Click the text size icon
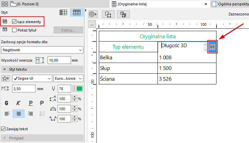249x143 pixels. point(5,88)
